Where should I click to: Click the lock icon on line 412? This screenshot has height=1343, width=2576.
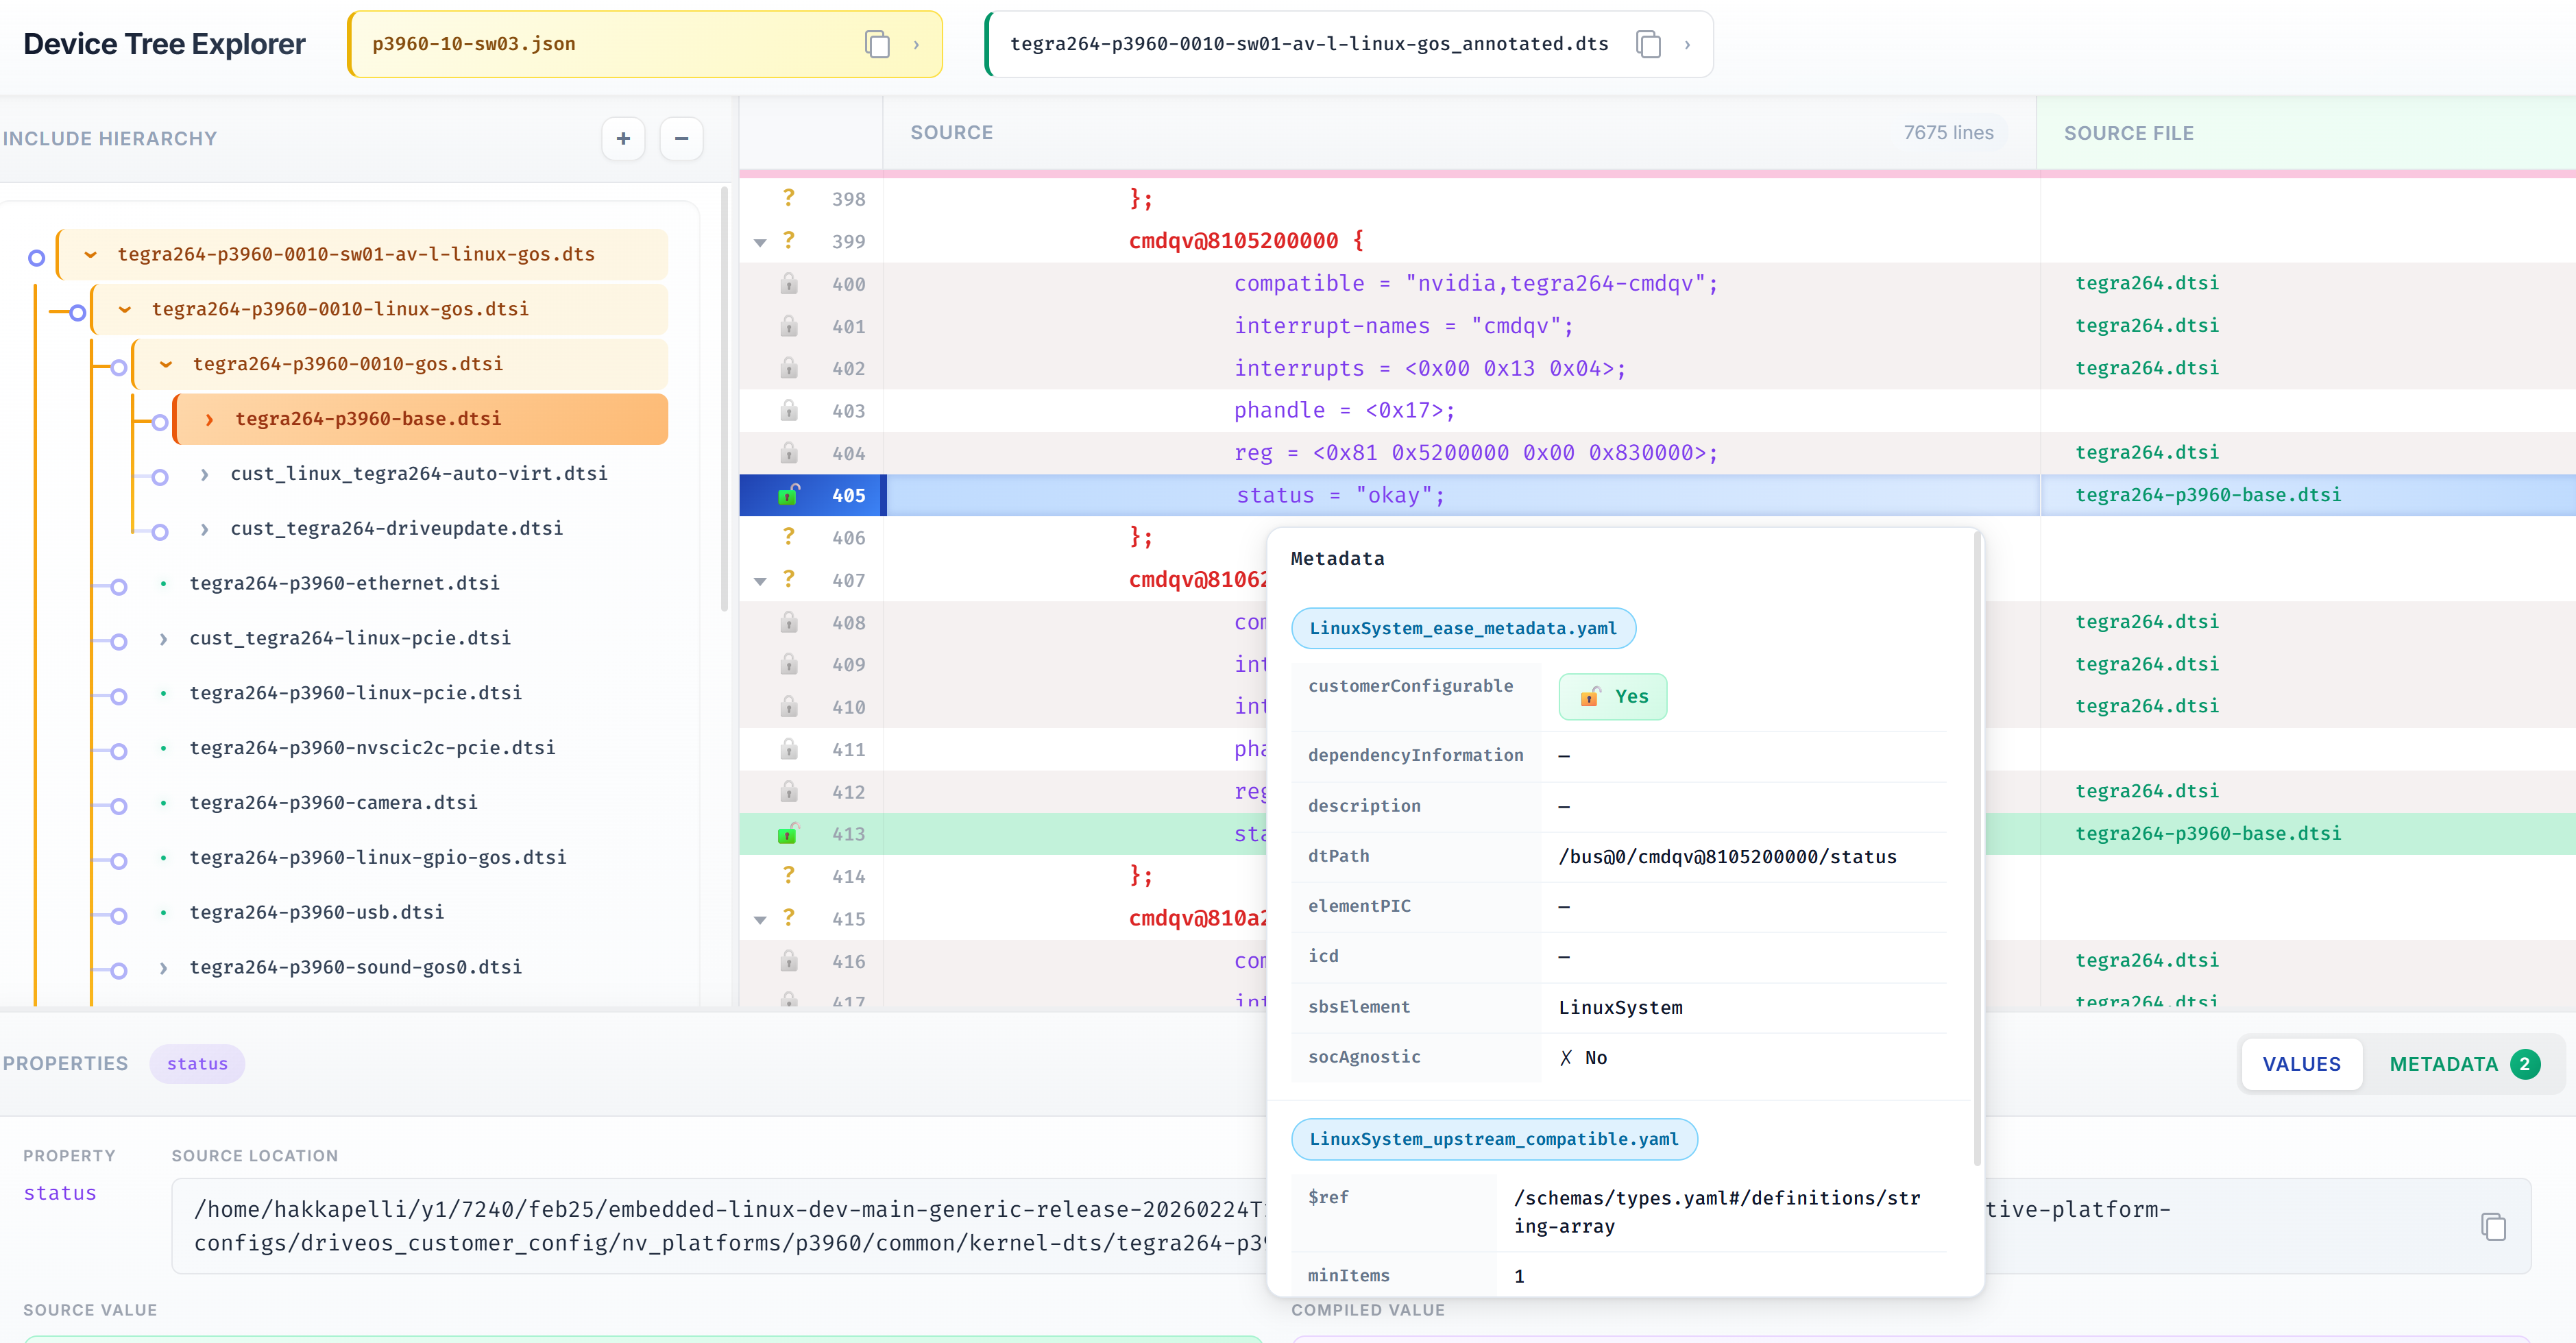coord(789,791)
